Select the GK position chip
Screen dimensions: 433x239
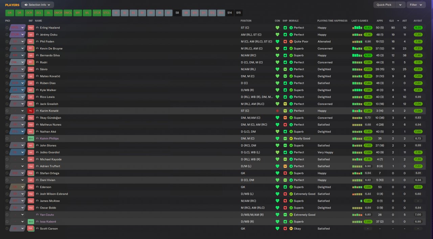pos(9,13)
